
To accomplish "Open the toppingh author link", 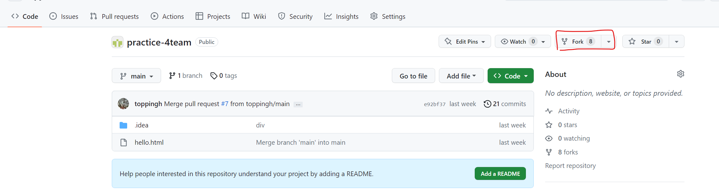I will [148, 104].
